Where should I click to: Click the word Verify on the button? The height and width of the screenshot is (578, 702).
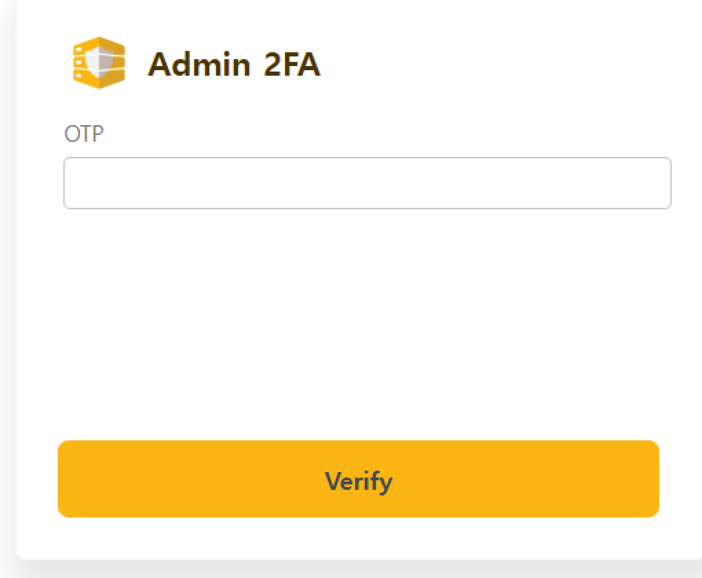coord(359,481)
